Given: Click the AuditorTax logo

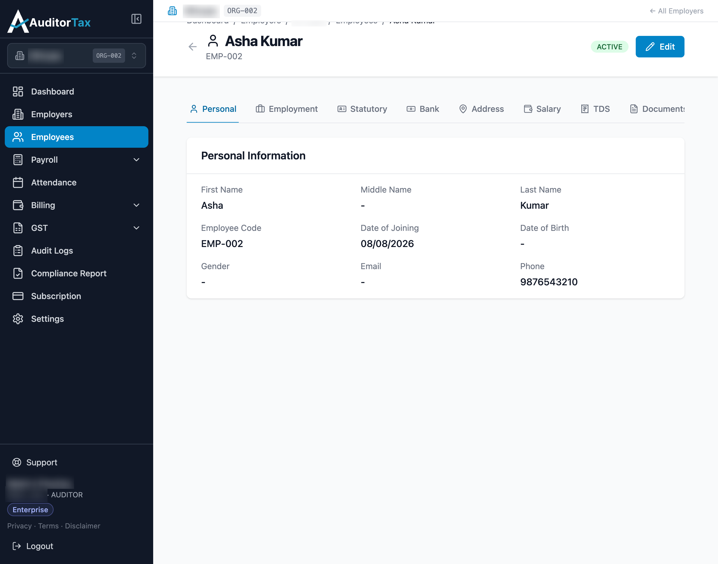Looking at the screenshot, I should coord(49,22).
